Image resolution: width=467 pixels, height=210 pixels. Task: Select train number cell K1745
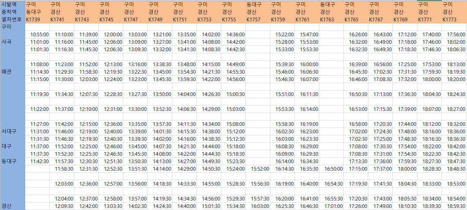(x=111, y=19)
